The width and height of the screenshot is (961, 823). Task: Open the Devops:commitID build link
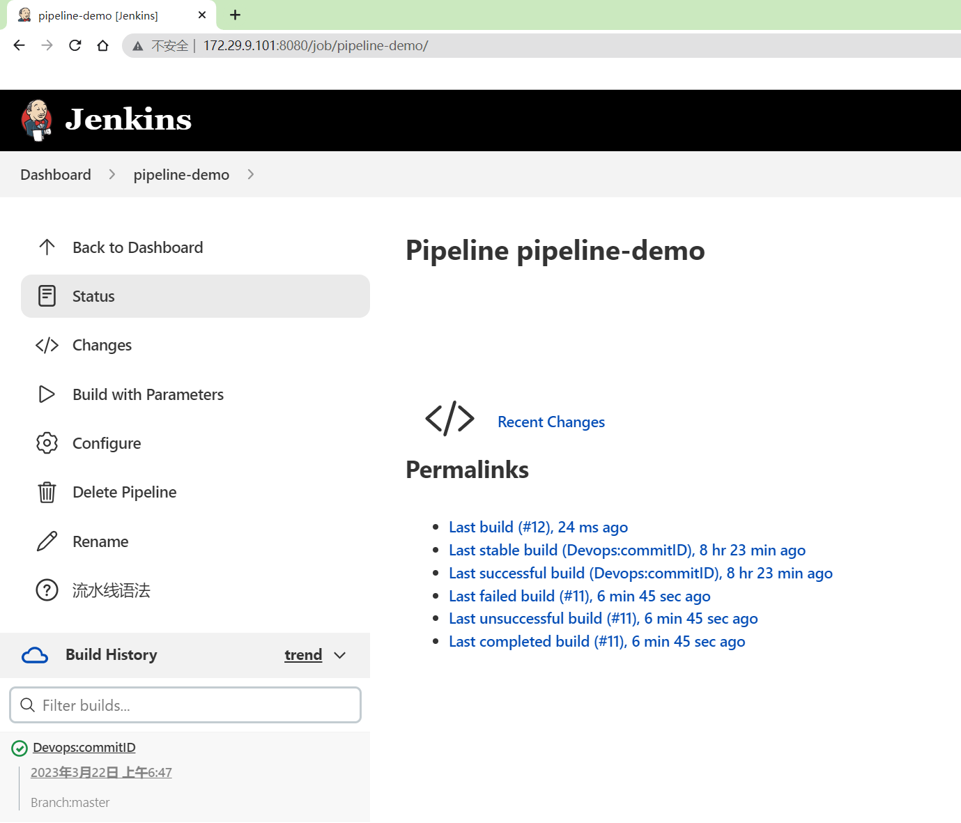pyautogui.click(x=84, y=748)
